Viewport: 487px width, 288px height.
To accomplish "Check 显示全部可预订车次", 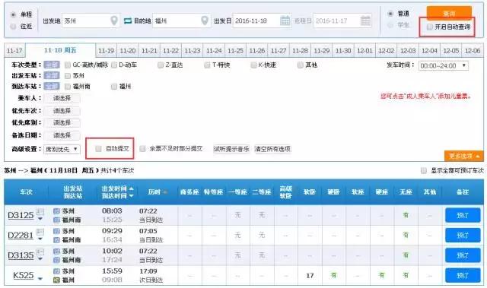I will tap(423, 170).
